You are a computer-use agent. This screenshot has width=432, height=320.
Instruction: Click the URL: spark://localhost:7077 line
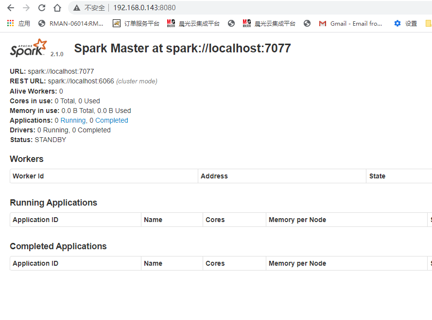click(x=52, y=71)
